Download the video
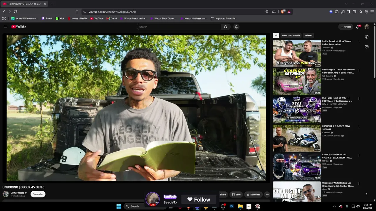This screenshot has height=211, width=376. tap(254, 194)
